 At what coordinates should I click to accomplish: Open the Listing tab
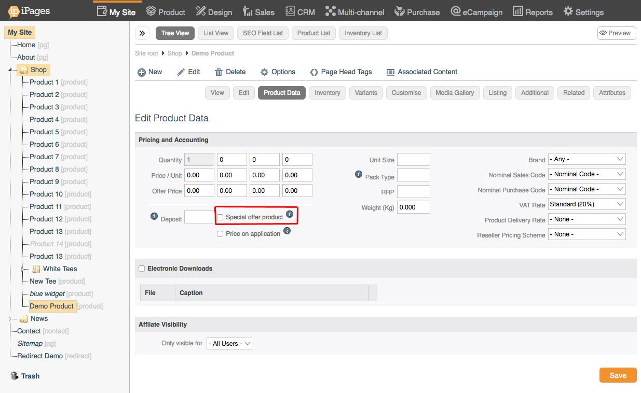pyautogui.click(x=497, y=93)
